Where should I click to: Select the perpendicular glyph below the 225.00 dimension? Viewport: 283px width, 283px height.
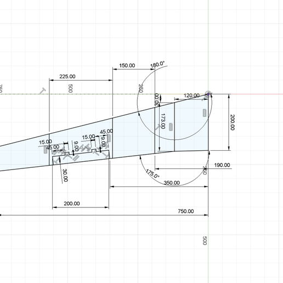click(x=43, y=91)
